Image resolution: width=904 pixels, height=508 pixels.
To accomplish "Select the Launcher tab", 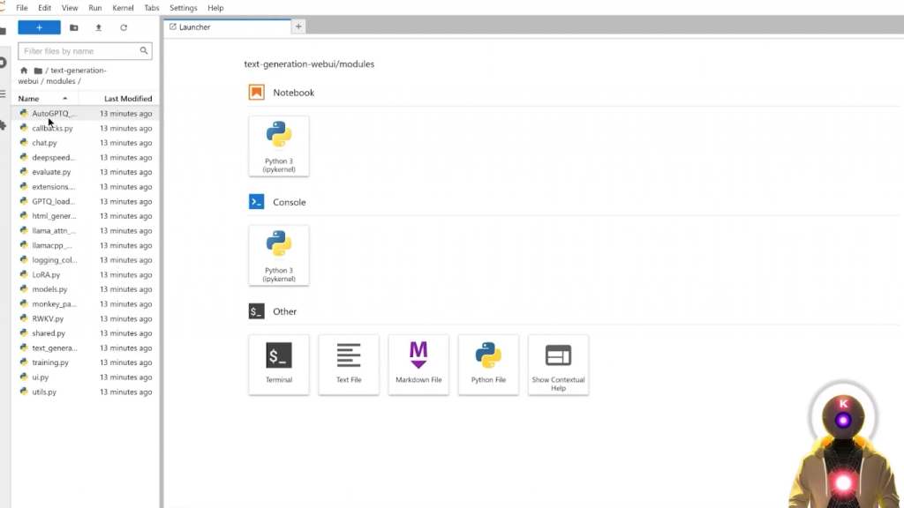I will 228,27.
